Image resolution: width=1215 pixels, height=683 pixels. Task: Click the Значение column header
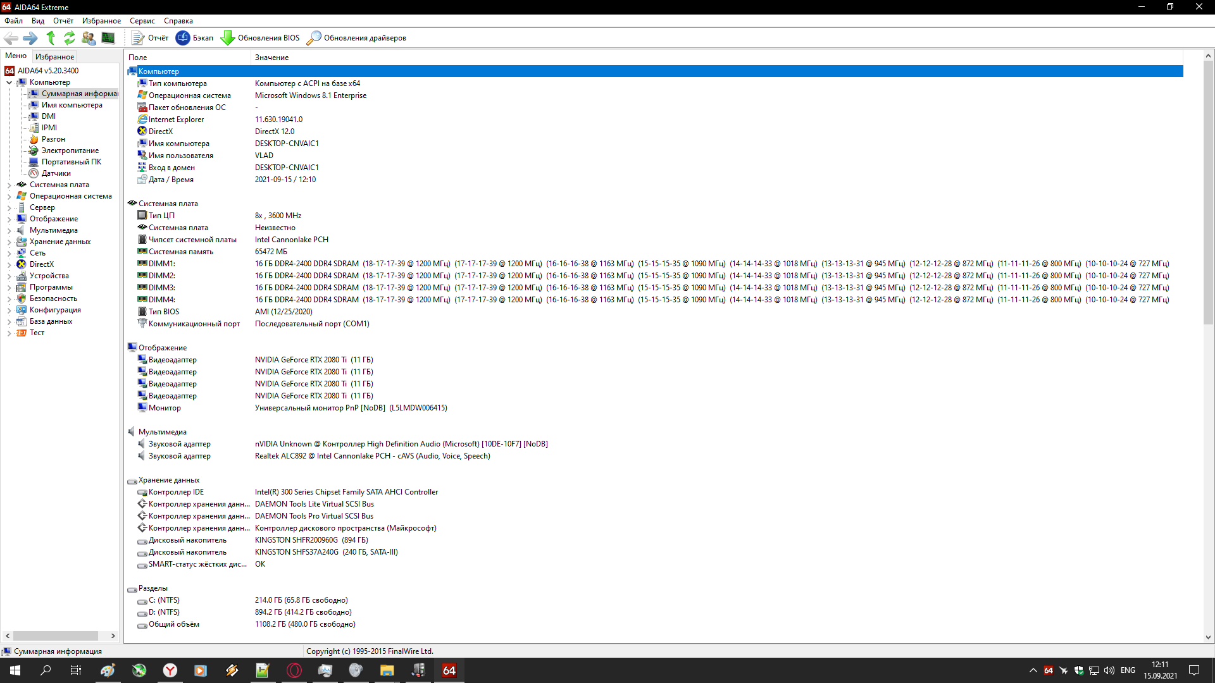[271, 58]
